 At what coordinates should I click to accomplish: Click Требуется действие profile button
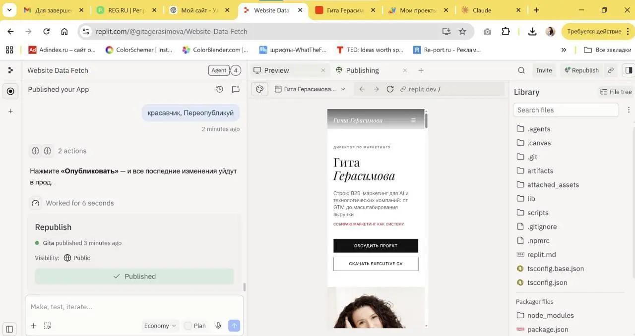click(x=597, y=31)
